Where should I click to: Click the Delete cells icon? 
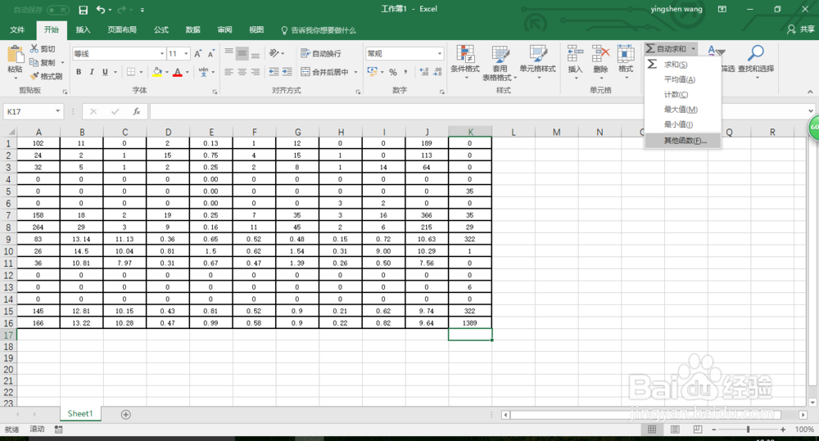tap(600, 54)
